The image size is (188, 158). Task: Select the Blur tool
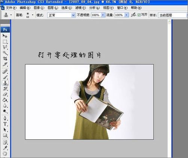5,106
